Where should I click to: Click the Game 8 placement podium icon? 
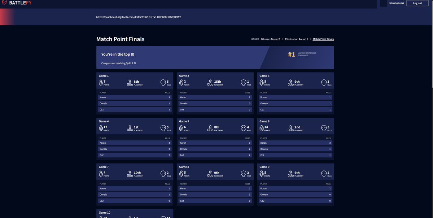click(x=210, y=174)
